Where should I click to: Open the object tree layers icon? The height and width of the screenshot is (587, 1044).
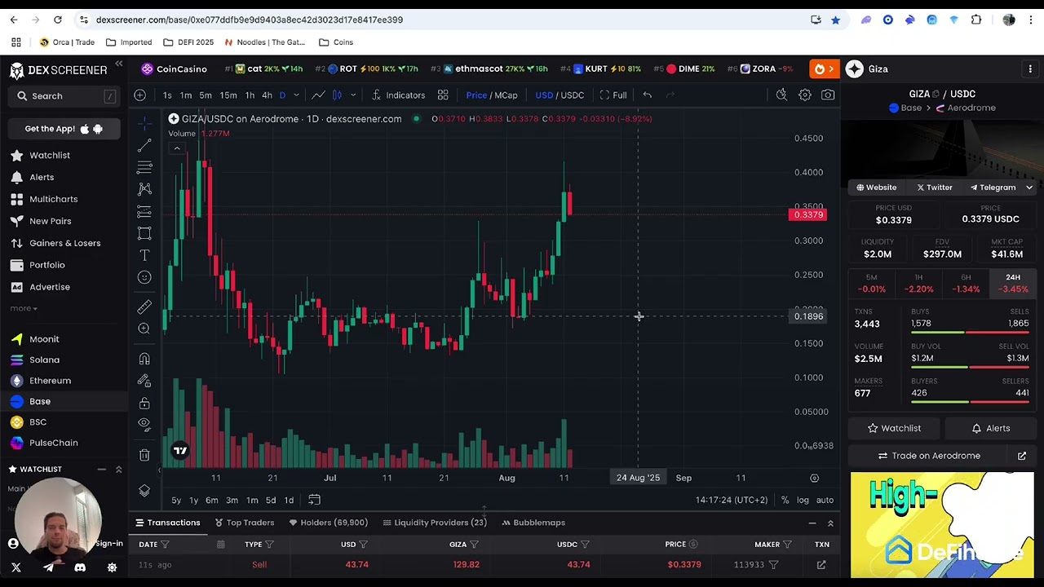pos(144,490)
